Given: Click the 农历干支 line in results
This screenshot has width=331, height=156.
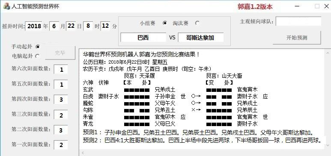Looking at the screenshot, I should point(147,69).
